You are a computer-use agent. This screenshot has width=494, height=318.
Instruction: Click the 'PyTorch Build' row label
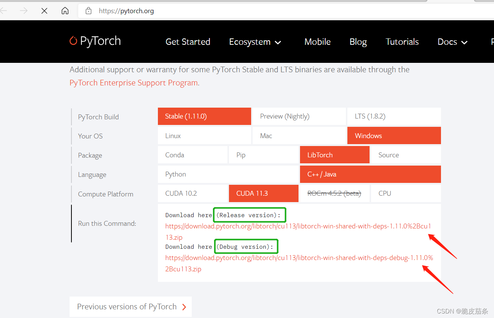(98, 117)
